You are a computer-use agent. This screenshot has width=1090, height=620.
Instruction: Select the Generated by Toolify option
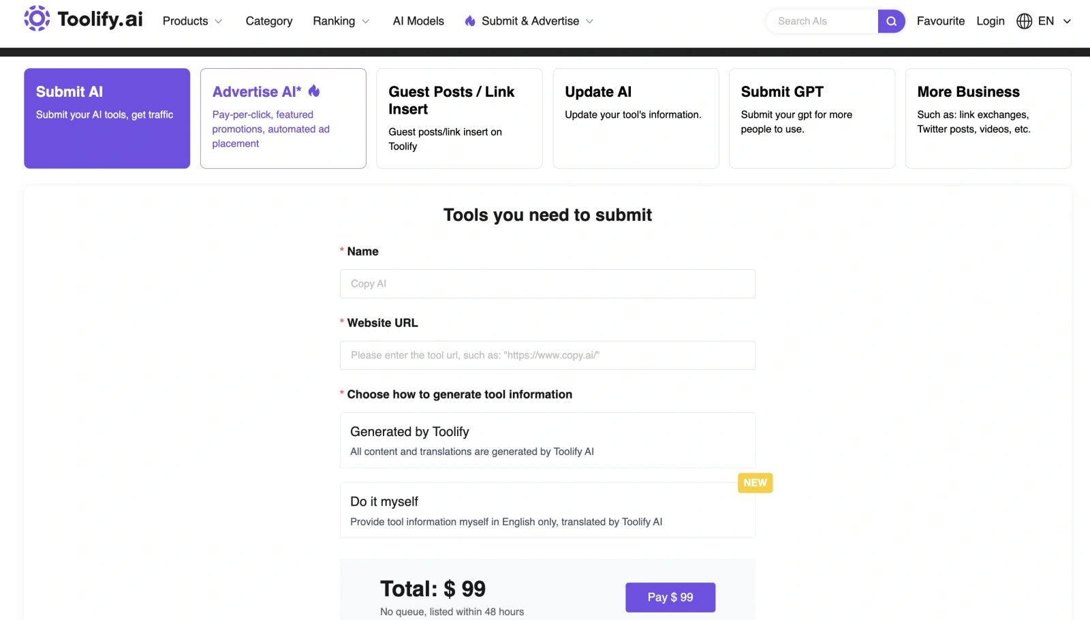(x=547, y=440)
